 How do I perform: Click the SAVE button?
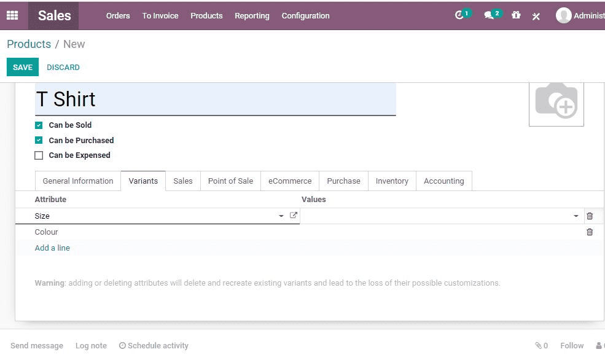pos(22,67)
